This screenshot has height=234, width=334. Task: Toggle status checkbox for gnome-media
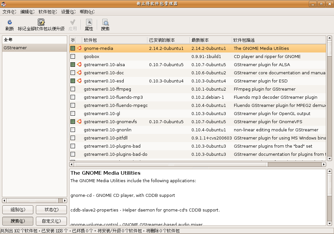[x=73, y=48]
